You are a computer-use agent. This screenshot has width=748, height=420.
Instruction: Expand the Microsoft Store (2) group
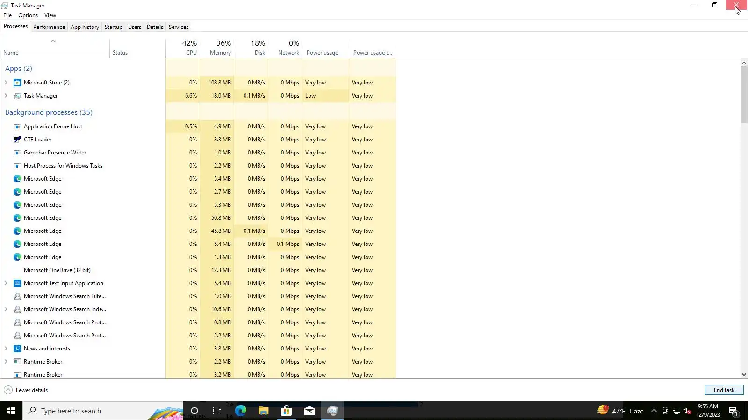pos(6,83)
